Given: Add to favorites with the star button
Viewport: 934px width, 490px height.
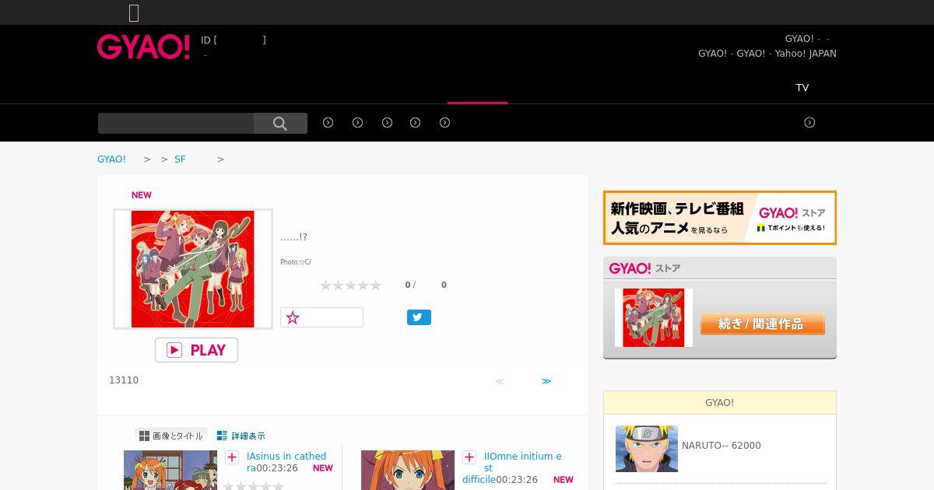Looking at the screenshot, I should point(321,317).
